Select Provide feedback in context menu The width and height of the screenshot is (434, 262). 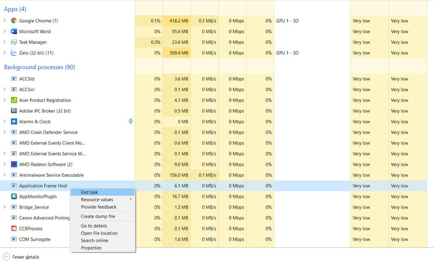point(103,207)
